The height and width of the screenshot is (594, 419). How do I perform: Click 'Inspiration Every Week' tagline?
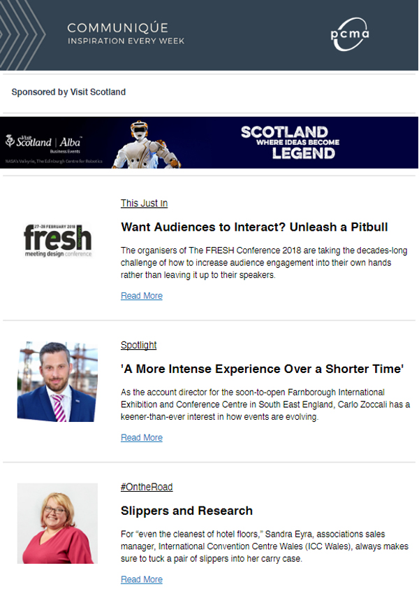126,41
